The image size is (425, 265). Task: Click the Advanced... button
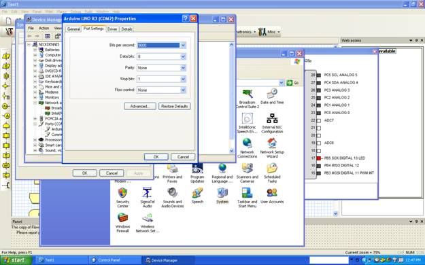tap(140, 106)
